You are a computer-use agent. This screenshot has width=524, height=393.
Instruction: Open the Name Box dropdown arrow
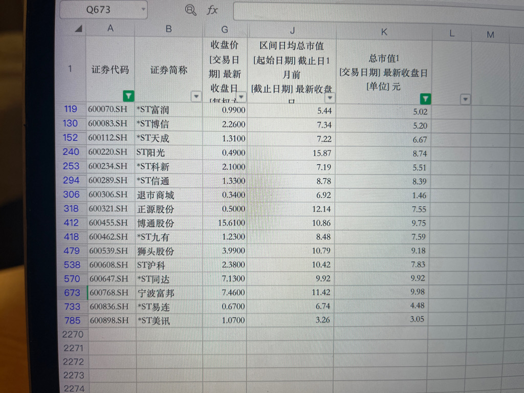(x=143, y=9)
